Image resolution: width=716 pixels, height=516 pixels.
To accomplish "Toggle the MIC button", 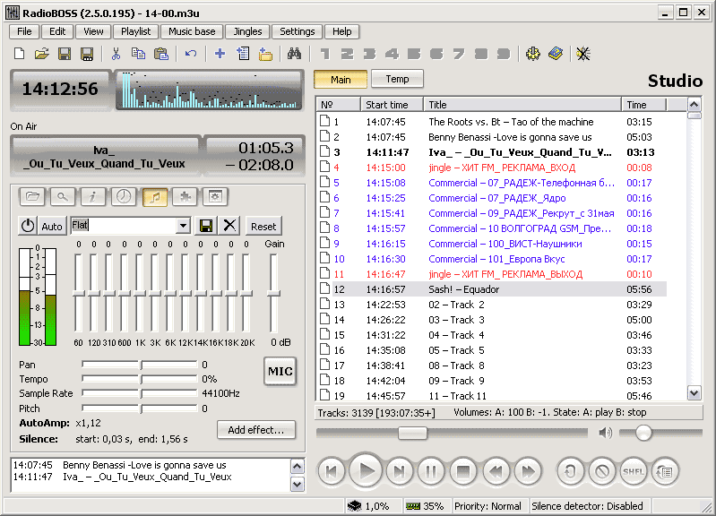I will click(280, 372).
